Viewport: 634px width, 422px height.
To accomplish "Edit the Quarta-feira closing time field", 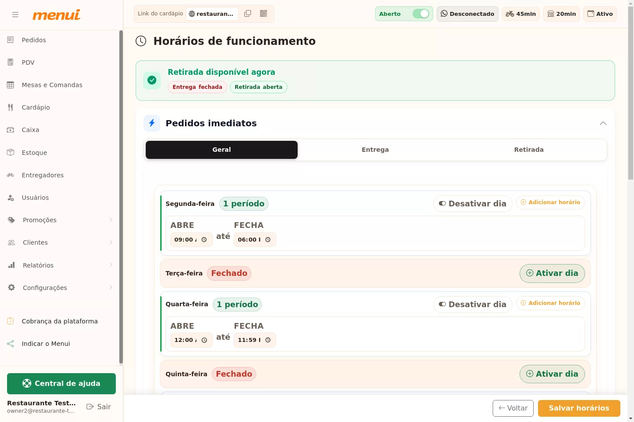I will (255, 340).
